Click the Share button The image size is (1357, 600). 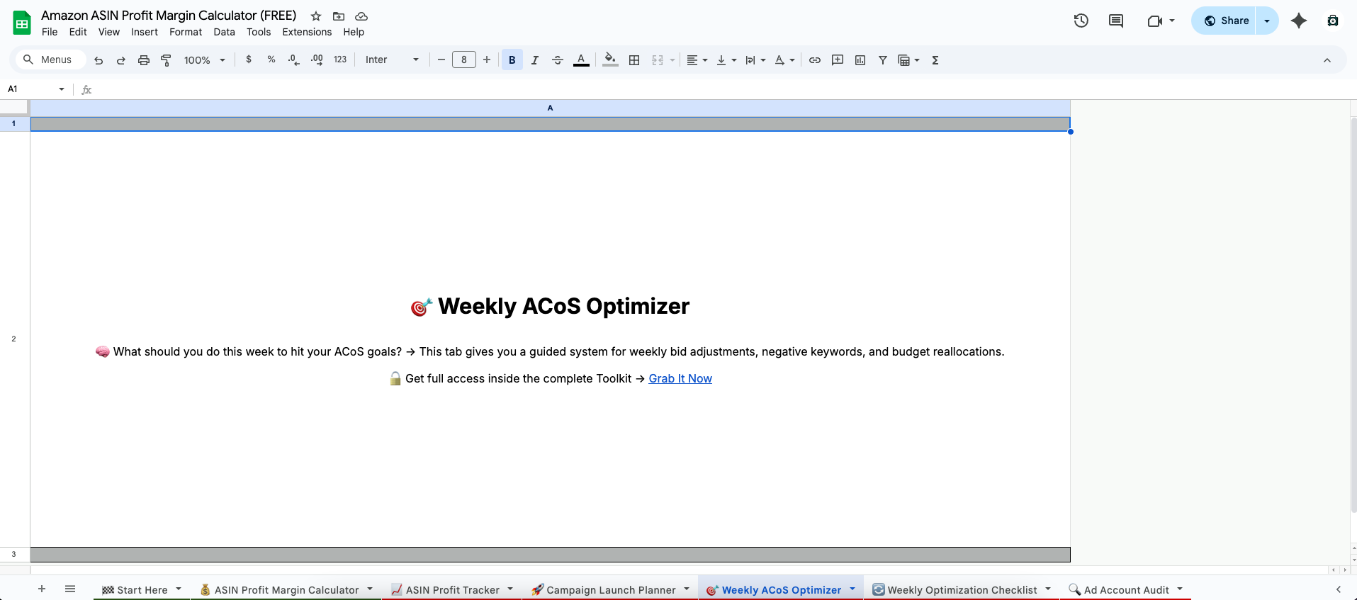(x=1227, y=21)
